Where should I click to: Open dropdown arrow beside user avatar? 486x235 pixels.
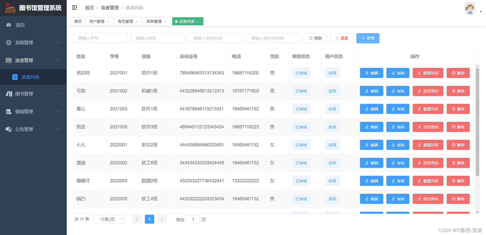click(481, 12)
